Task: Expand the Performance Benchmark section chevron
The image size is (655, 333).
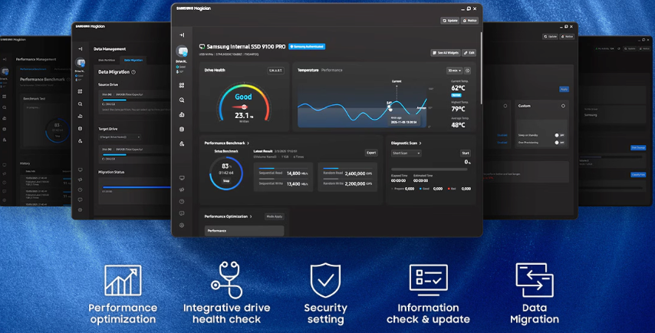Action: coord(249,143)
